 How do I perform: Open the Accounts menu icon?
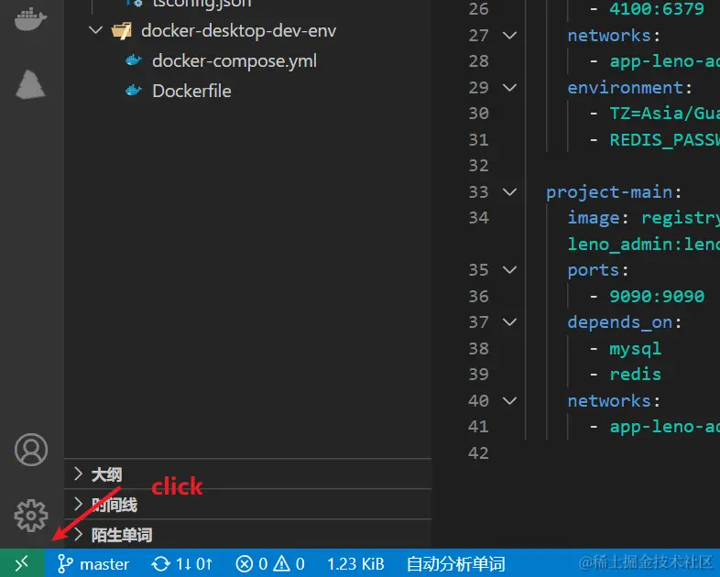point(31,450)
